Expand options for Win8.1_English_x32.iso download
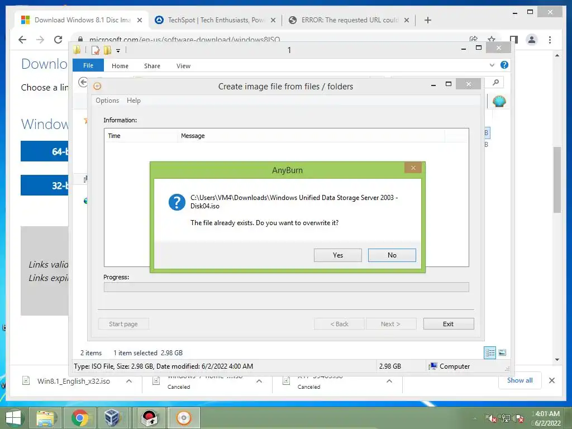572x429 pixels. [129, 381]
